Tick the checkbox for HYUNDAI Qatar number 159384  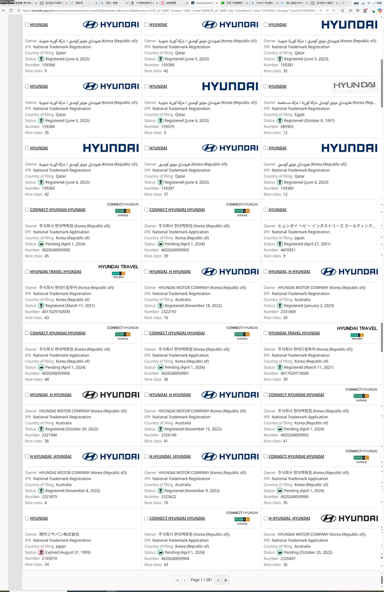tap(27, 25)
